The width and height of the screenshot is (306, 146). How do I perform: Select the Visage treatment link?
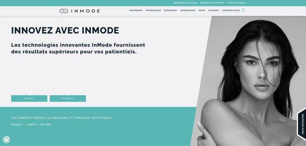point(16,125)
